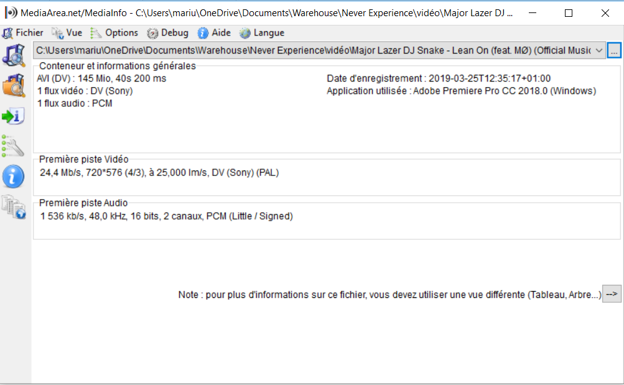Screen dimensions: 624x385
Task: Click '1 flux vidéo : DV (Sony)' line
Action: pos(85,91)
